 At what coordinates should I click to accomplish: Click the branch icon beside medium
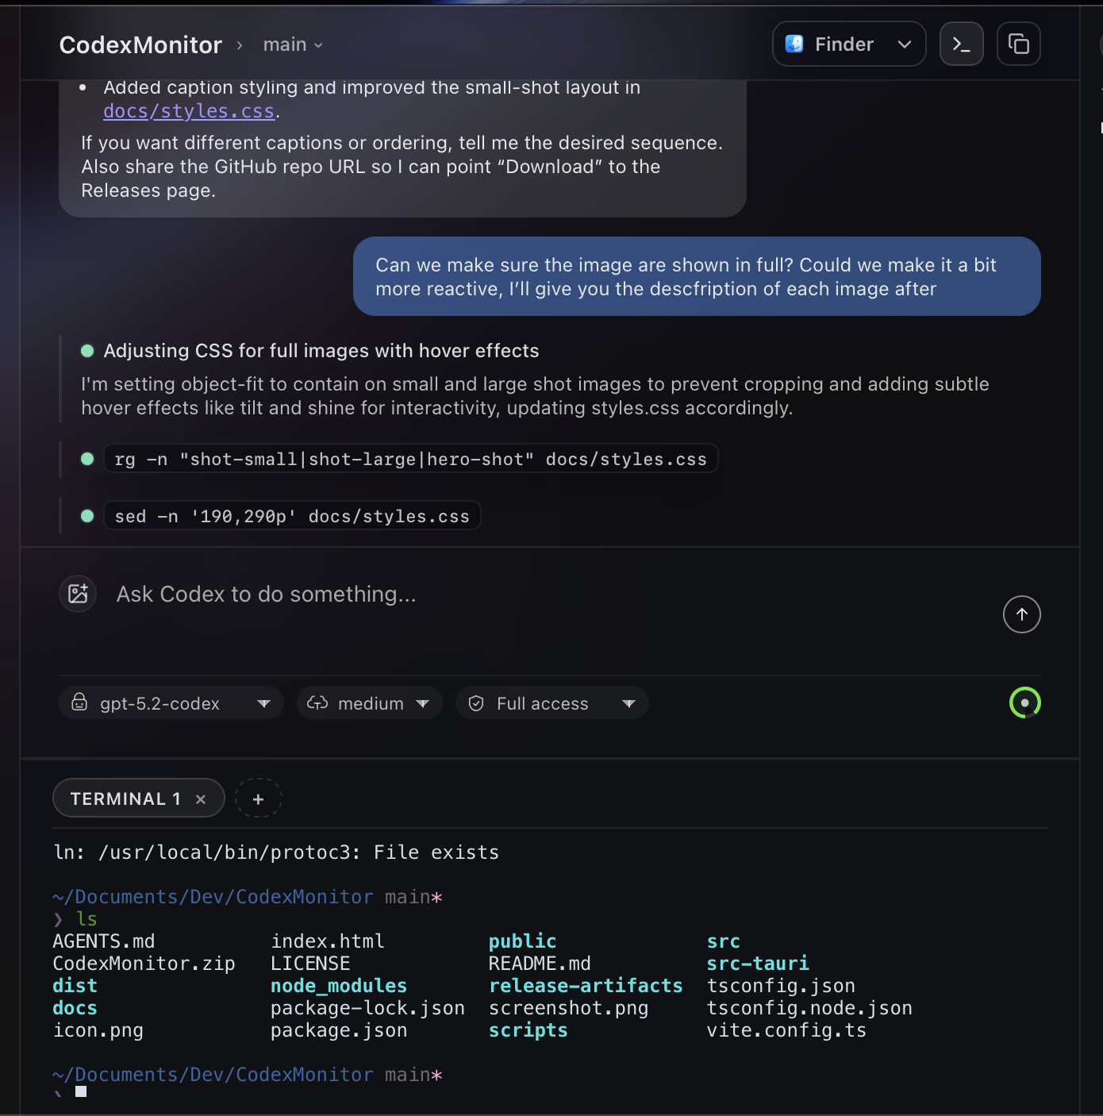tap(317, 702)
